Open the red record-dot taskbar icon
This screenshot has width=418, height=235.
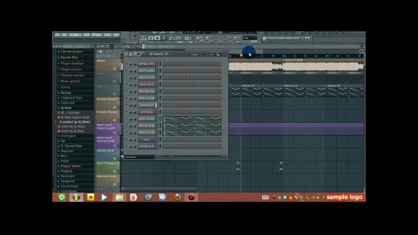click(x=191, y=197)
